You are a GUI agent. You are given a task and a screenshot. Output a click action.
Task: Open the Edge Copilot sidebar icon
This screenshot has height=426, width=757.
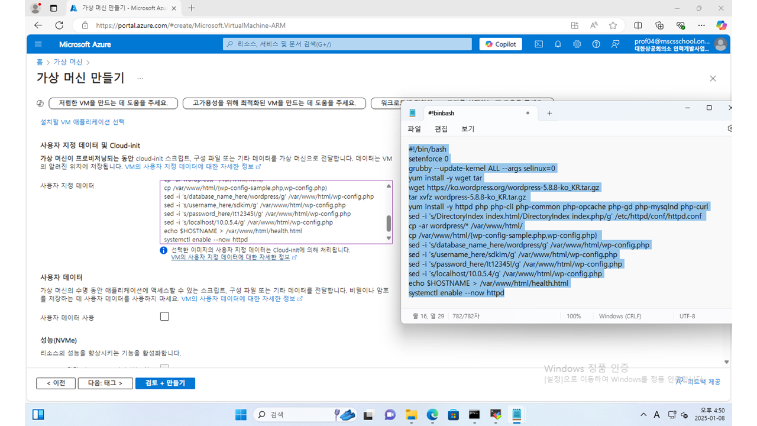point(721,25)
